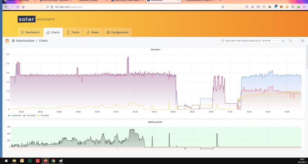Go to Firefox home page

click(23, 7)
